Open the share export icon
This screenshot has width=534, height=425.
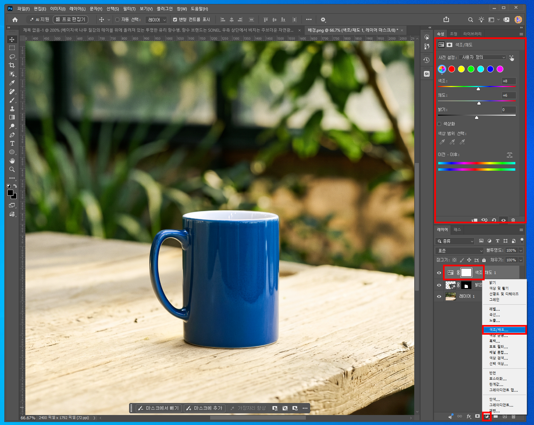pos(446,20)
